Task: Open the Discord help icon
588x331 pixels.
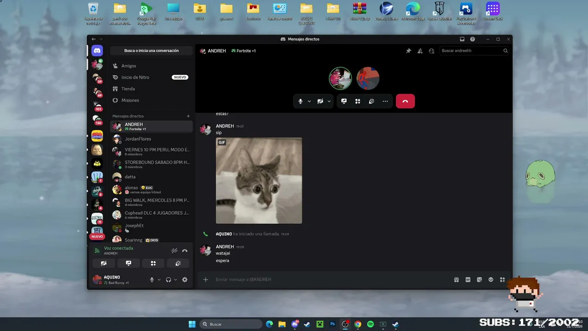Action: pos(472,39)
